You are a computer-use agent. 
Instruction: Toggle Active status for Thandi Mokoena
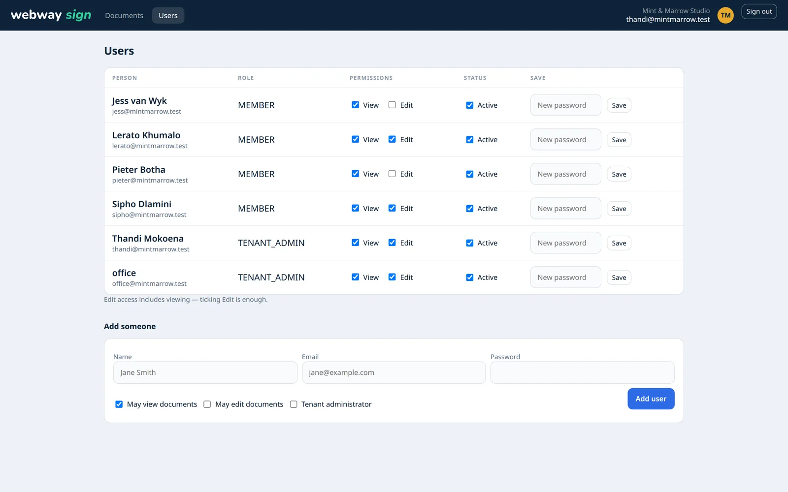(x=470, y=243)
